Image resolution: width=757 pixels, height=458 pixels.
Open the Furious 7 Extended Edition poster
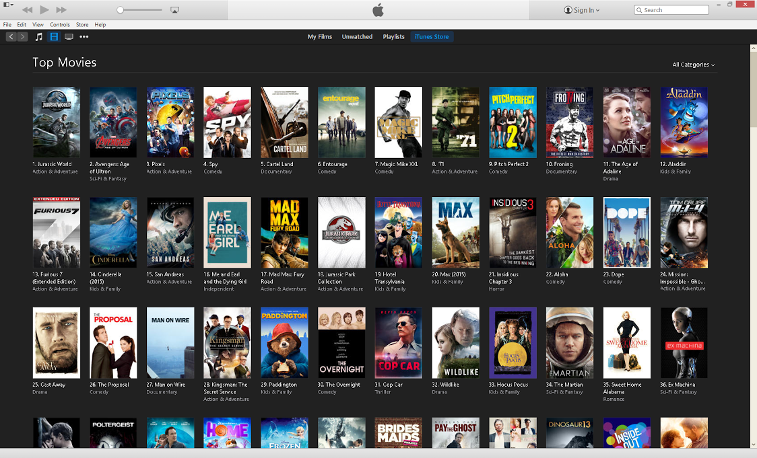(57, 233)
